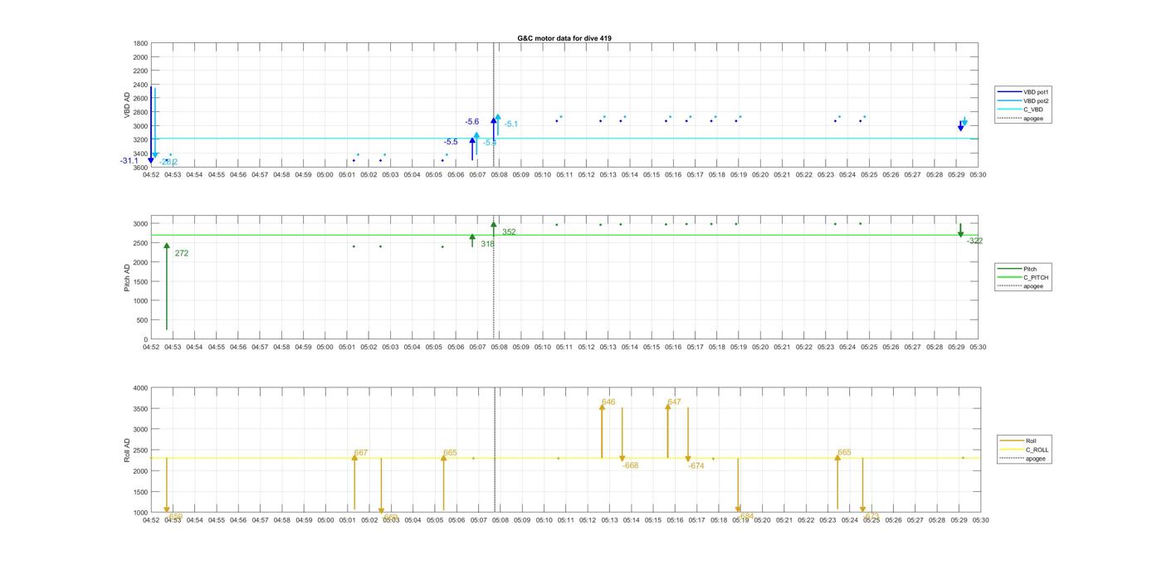Click the '04:52' tick under the VBD plot
The height and width of the screenshot is (575, 1162).
151,175
